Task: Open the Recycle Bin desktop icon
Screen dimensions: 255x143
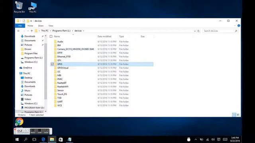Action: coord(19,7)
